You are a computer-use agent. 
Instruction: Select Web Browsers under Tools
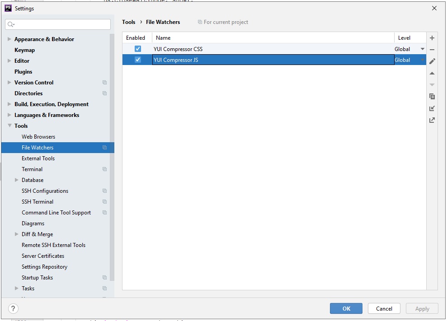tap(38, 137)
